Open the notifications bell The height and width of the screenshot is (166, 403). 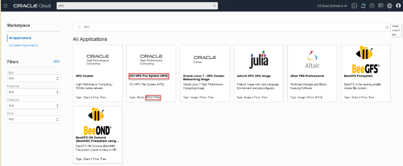363,6
